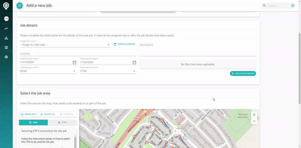Click the app logo in sidebar
The width and height of the screenshot is (301, 148).
(6, 6)
